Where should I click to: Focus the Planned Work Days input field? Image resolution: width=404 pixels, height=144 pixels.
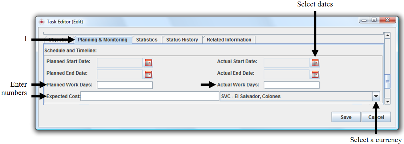[125, 85]
